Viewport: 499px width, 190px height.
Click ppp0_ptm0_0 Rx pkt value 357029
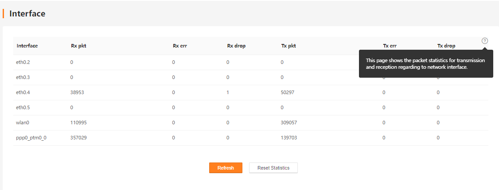coord(78,138)
